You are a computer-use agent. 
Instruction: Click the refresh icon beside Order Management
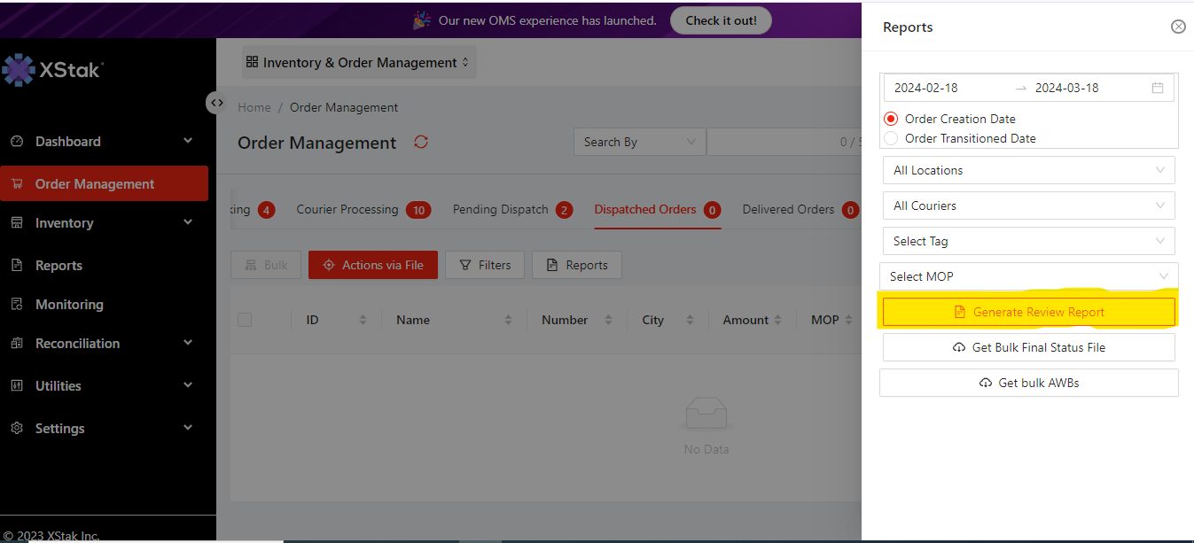tap(421, 143)
